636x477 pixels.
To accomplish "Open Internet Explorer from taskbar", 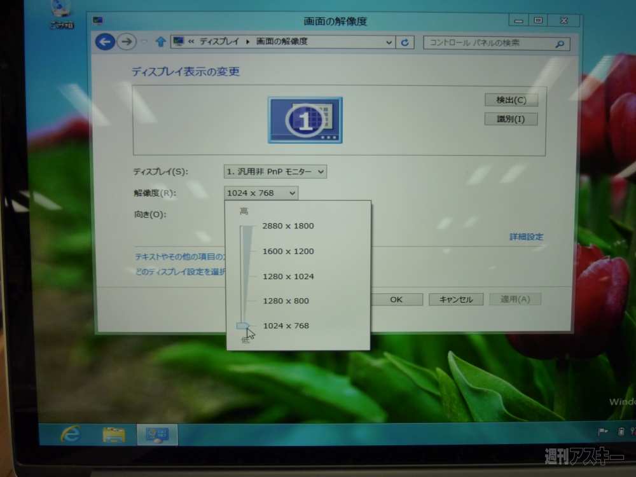I will [71, 434].
